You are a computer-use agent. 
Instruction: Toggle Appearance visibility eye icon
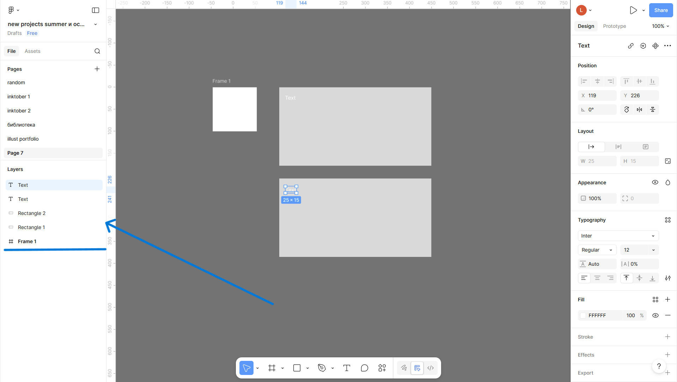pos(655,182)
